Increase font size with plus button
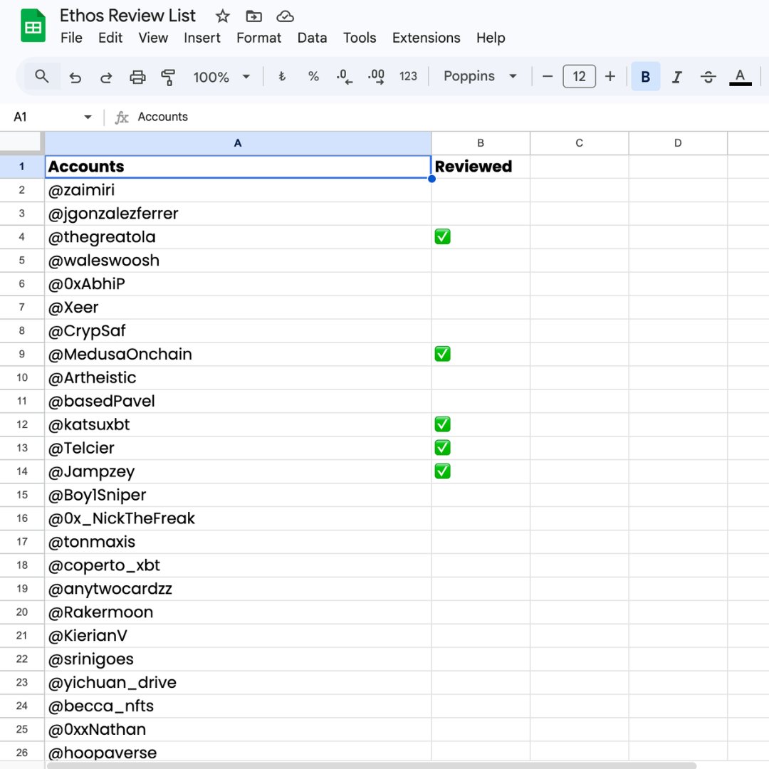 (x=610, y=76)
